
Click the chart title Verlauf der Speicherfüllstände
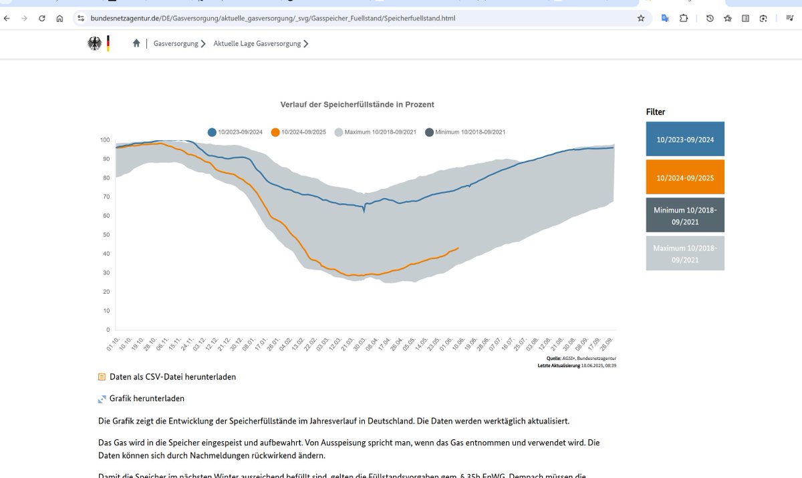(358, 105)
